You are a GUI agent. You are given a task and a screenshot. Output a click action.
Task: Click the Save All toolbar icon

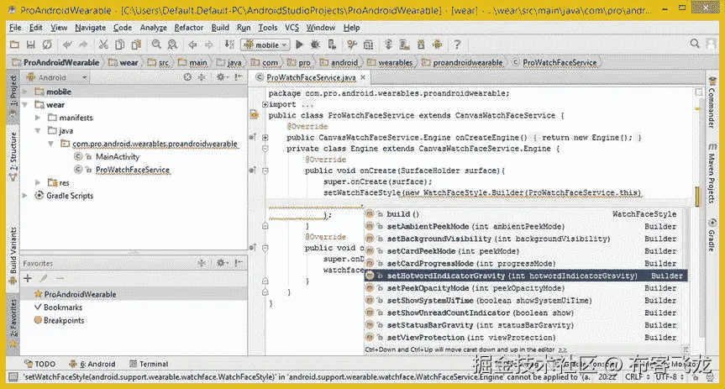point(30,45)
